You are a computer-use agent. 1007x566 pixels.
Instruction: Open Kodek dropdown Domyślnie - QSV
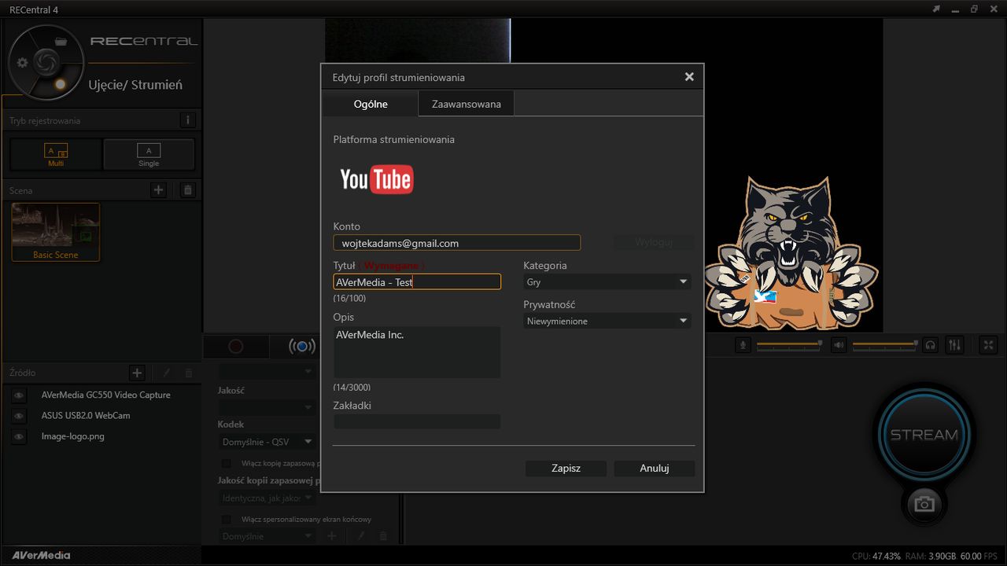(x=267, y=442)
